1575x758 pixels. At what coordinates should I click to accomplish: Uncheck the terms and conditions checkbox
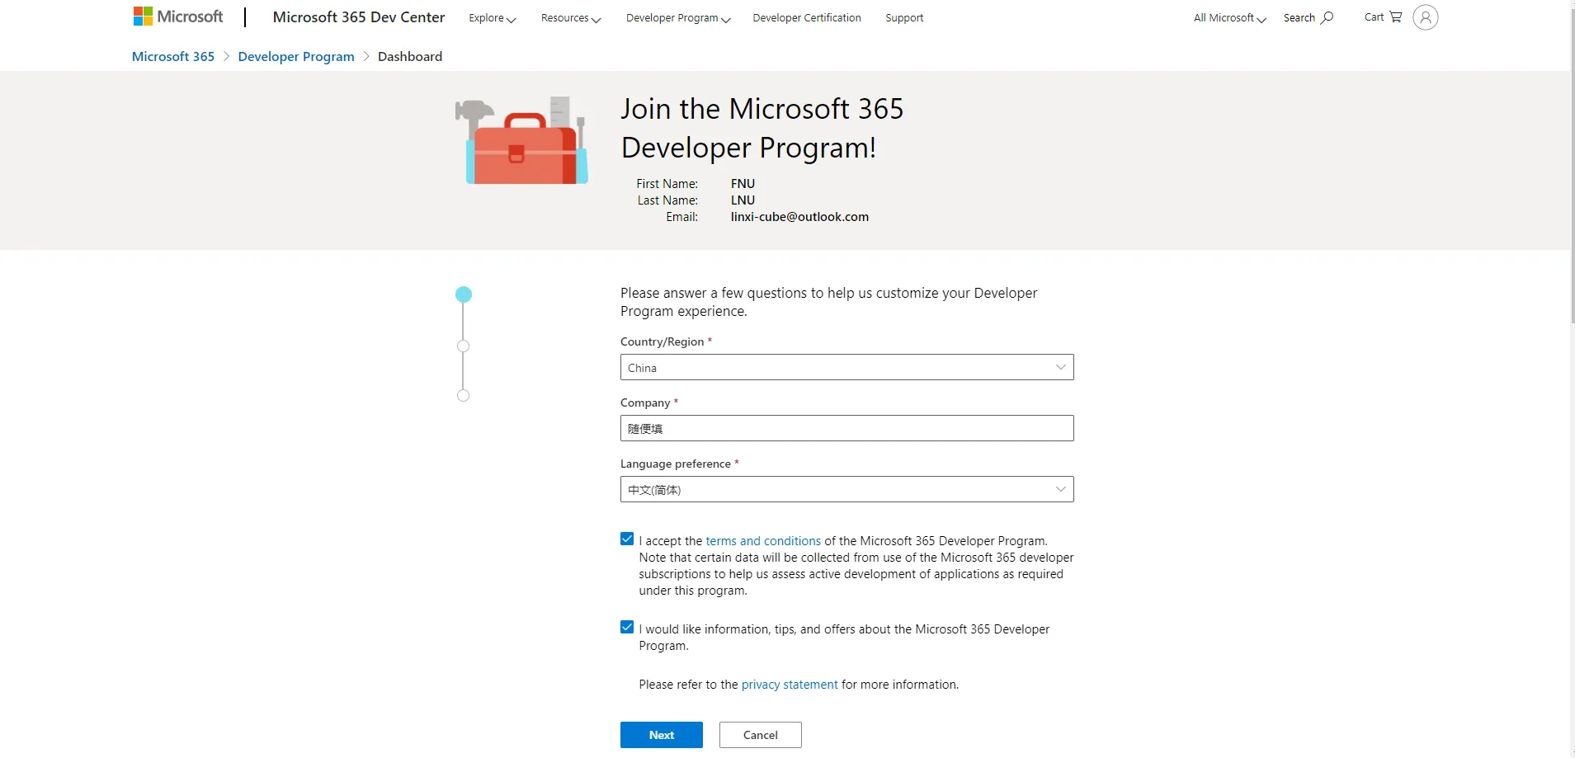[x=627, y=539]
